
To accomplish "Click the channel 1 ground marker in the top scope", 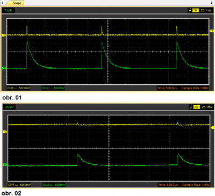I will 4,35.
